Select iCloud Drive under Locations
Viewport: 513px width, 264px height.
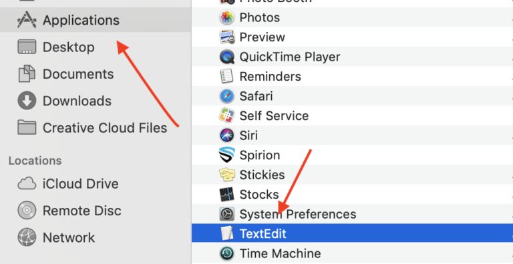tap(96, 183)
